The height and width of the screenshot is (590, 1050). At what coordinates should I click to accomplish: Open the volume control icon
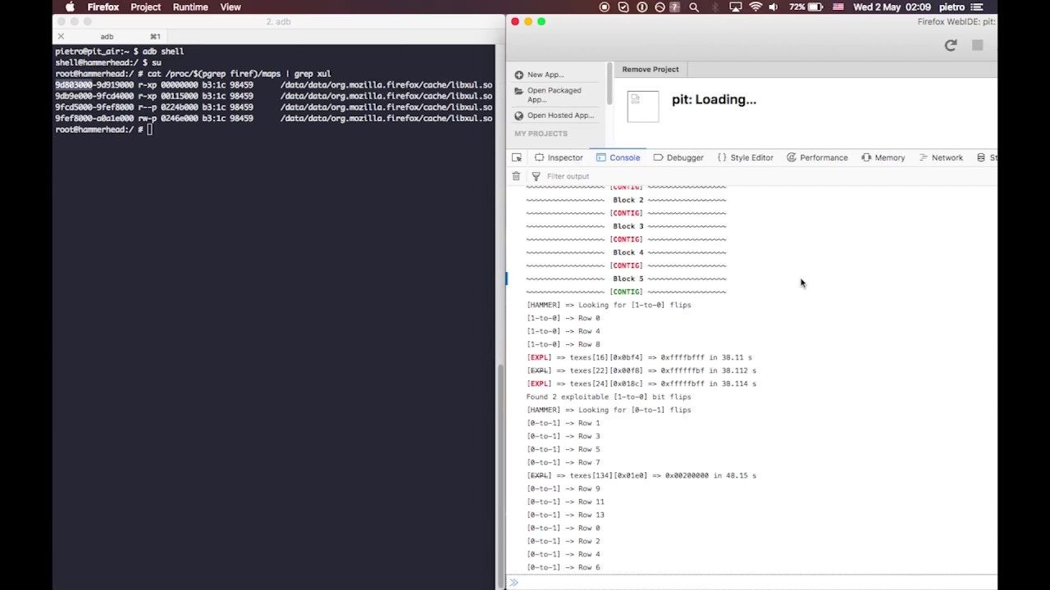[774, 7]
